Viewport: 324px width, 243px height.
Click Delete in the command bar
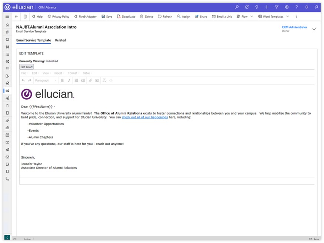tap(147, 17)
